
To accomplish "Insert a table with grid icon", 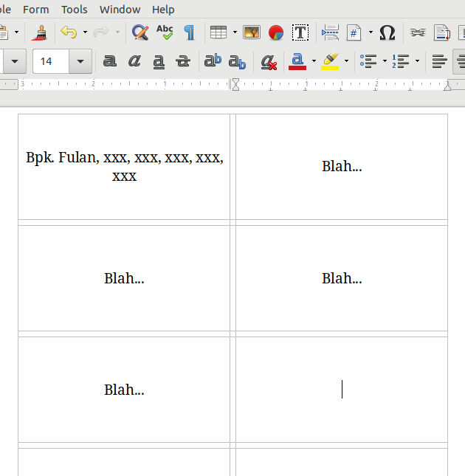I will point(218,32).
